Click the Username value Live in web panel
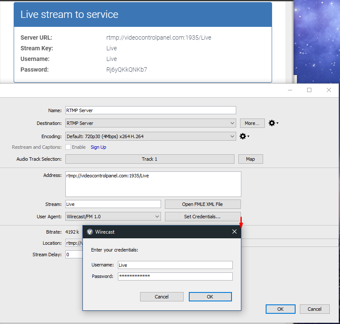Screen dimensions: 340x324 (x=111, y=59)
